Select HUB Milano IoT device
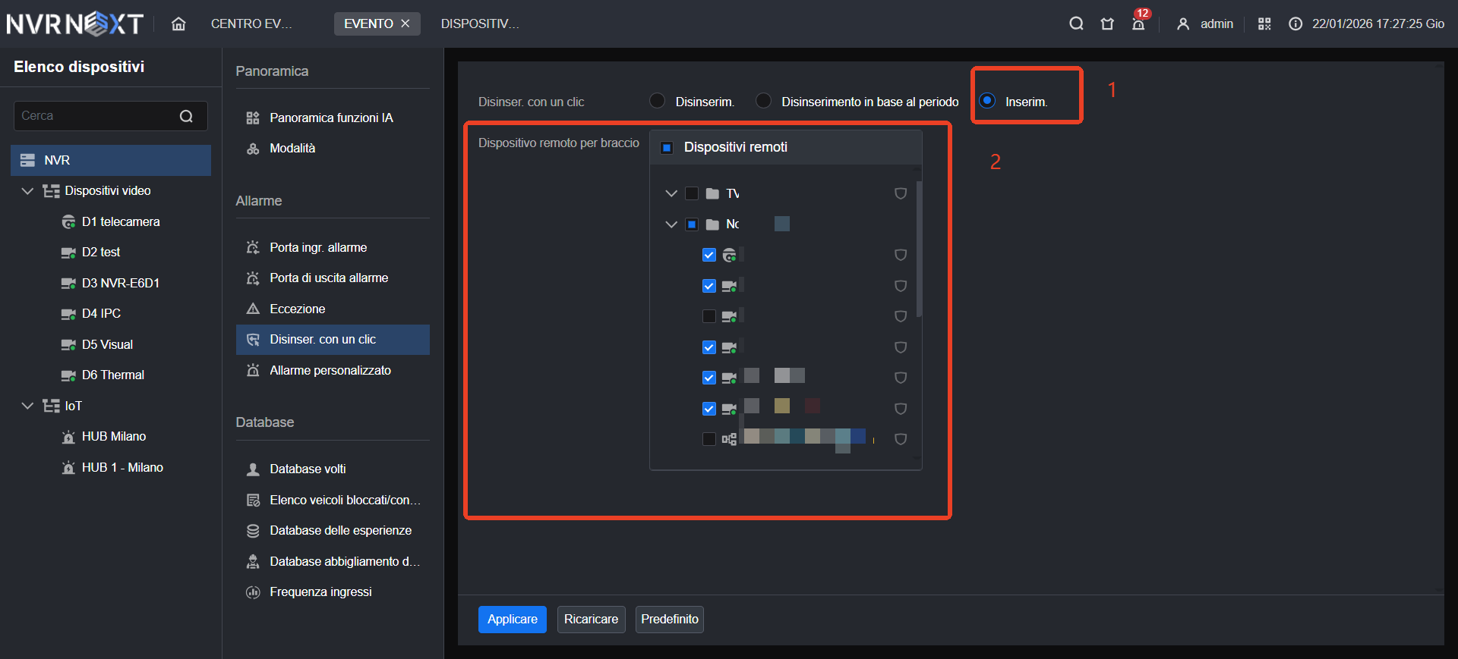Viewport: 1458px width, 659px height. pos(103,436)
